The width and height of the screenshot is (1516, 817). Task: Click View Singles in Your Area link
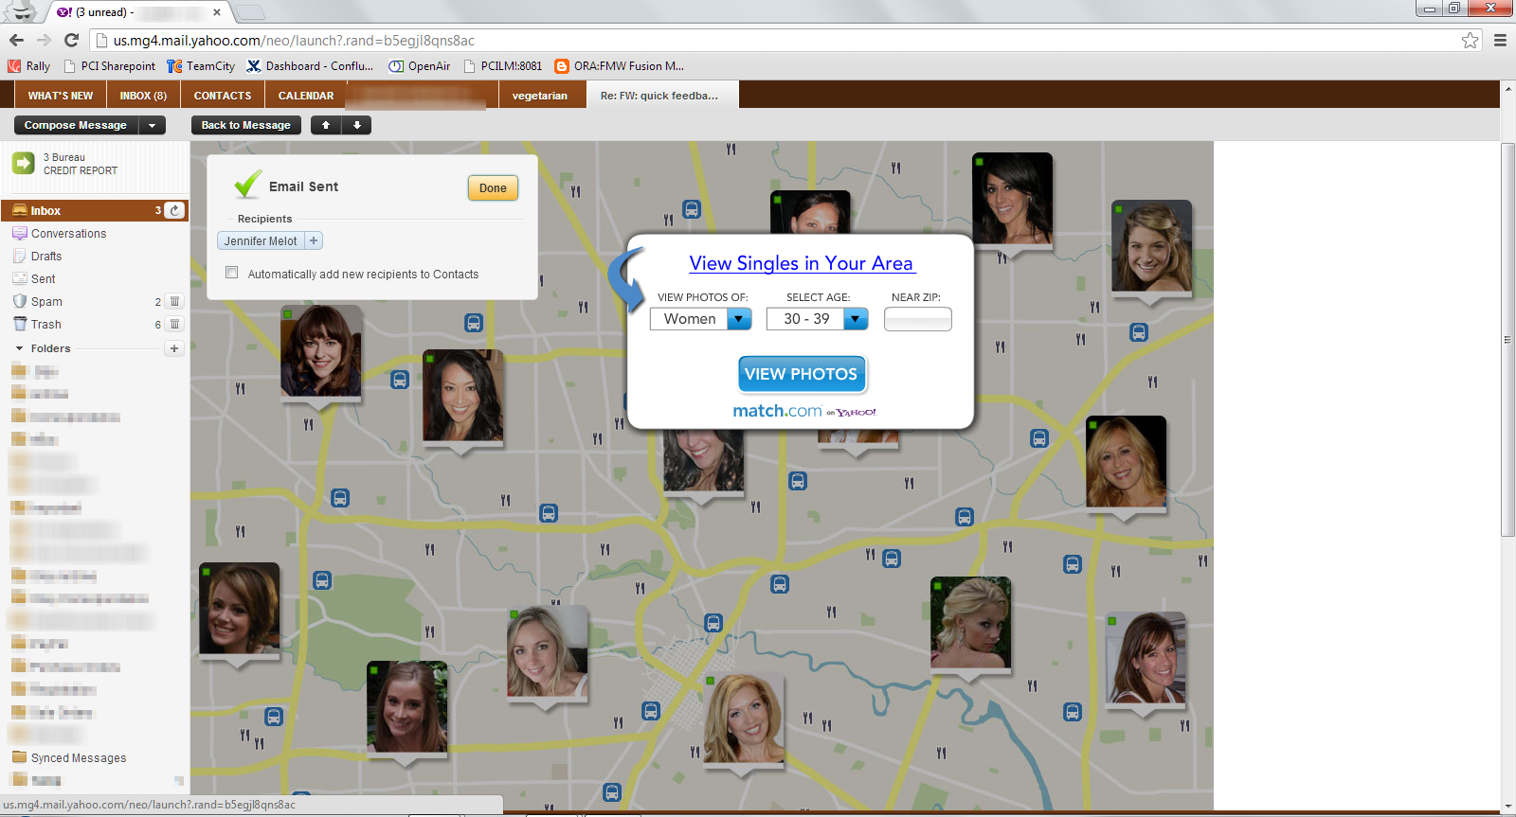(801, 263)
